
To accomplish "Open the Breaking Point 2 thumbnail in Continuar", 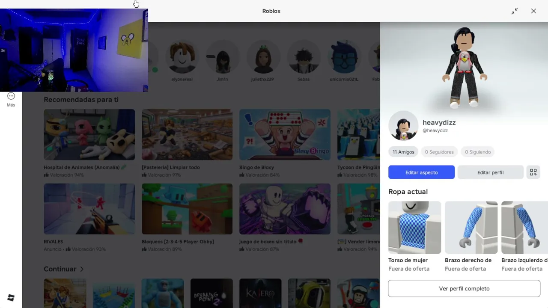I will [x=211, y=293].
